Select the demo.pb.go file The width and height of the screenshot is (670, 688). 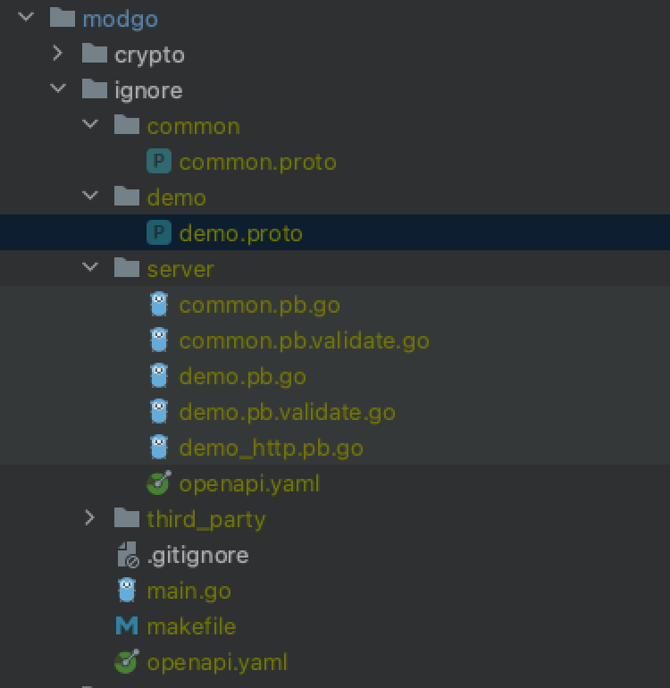point(242,376)
